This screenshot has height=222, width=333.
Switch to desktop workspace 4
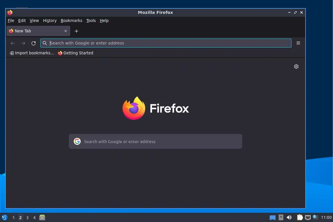click(34, 218)
